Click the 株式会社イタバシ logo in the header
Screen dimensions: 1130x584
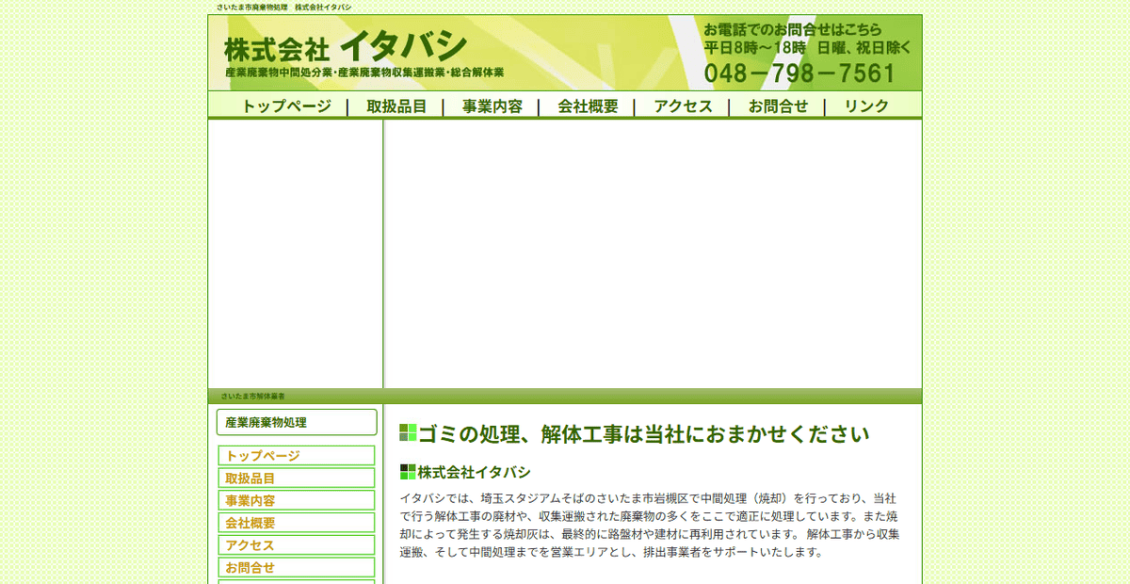(x=346, y=43)
